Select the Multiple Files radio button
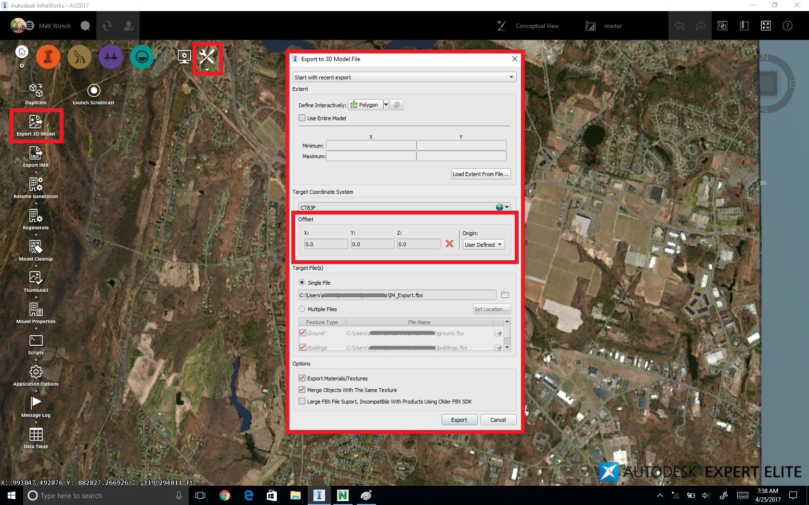 click(302, 309)
